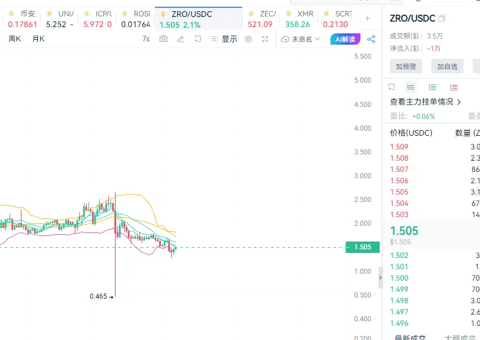480x340 pixels.
Task: Select the combined buy/sell order book view
Action: [x=410, y=87]
